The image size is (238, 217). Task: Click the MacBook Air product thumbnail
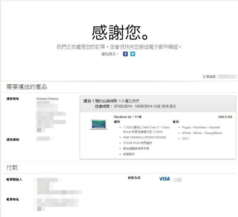click(x=99, y=124)
